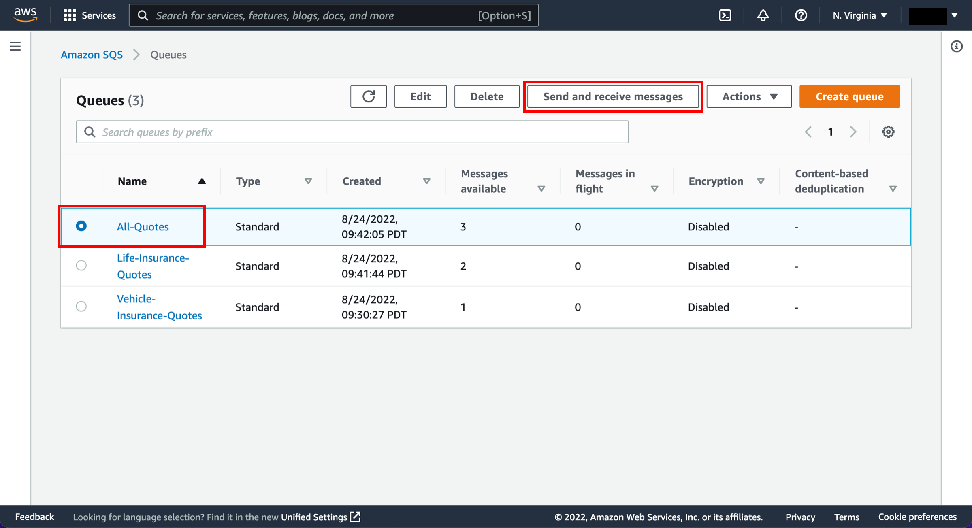Select the All-Quotes radio button

(x=81, y=226)
